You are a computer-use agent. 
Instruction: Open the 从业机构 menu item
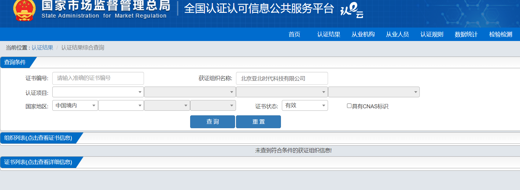pos(363,34)
